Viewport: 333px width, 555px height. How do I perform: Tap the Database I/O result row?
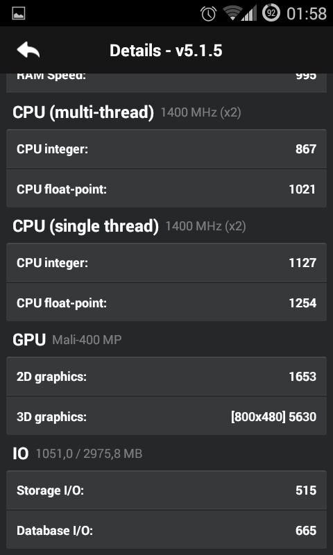(x=166, y=530)
